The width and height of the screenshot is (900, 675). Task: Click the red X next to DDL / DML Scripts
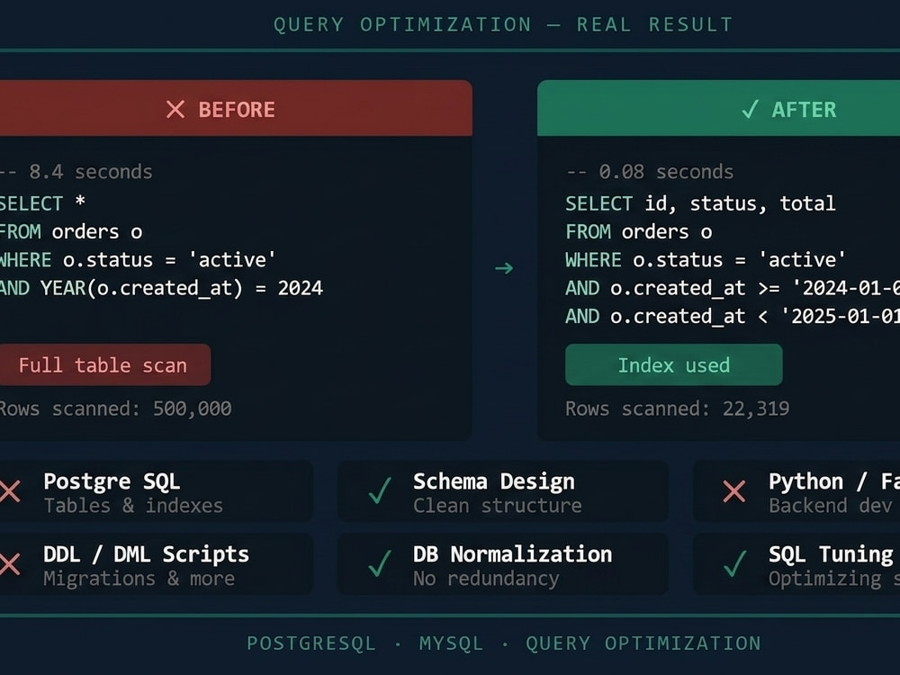(10, 564)
